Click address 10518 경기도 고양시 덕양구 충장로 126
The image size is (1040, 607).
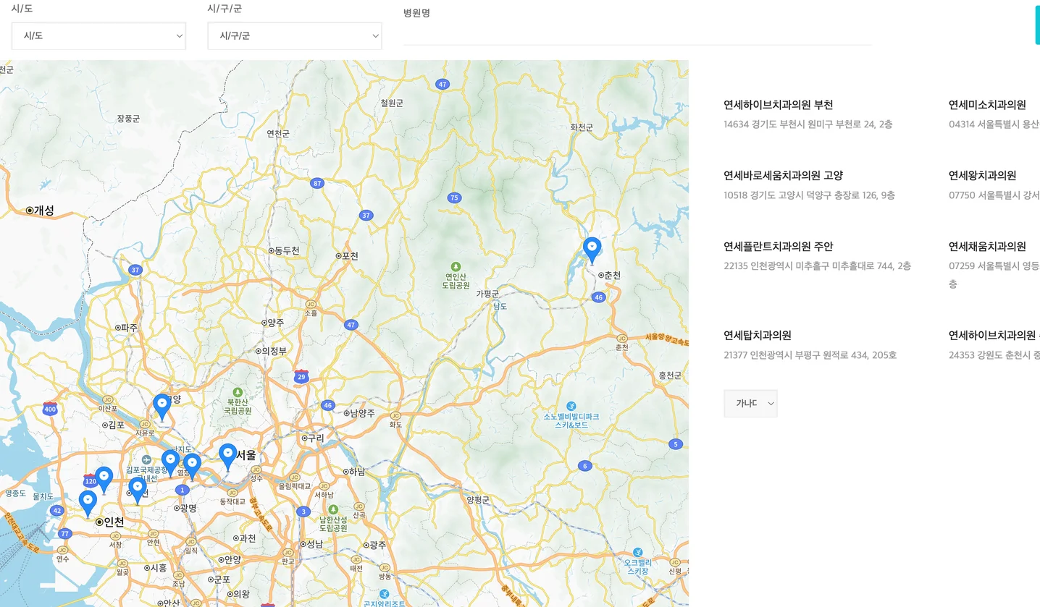pyautogui.click(x=810, y=195)
